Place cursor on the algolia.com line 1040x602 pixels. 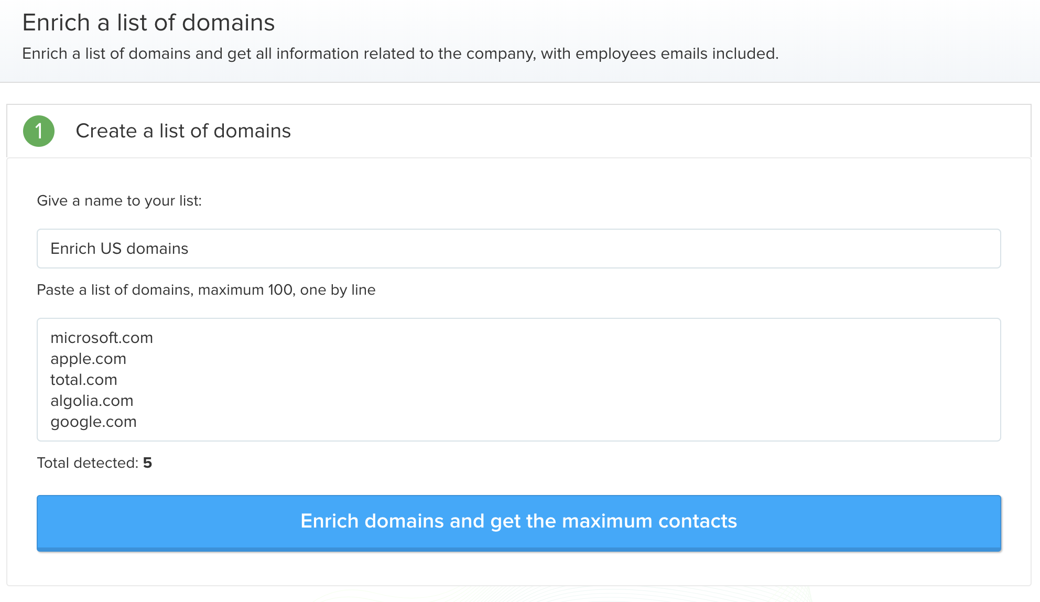pos(92,401)
